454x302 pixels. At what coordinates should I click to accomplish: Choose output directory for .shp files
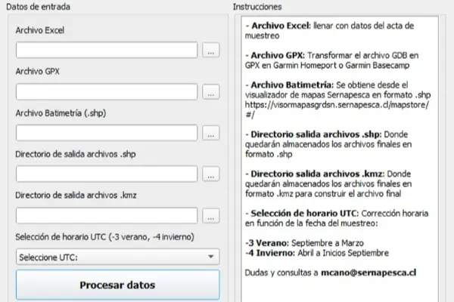tap(211, 174)
